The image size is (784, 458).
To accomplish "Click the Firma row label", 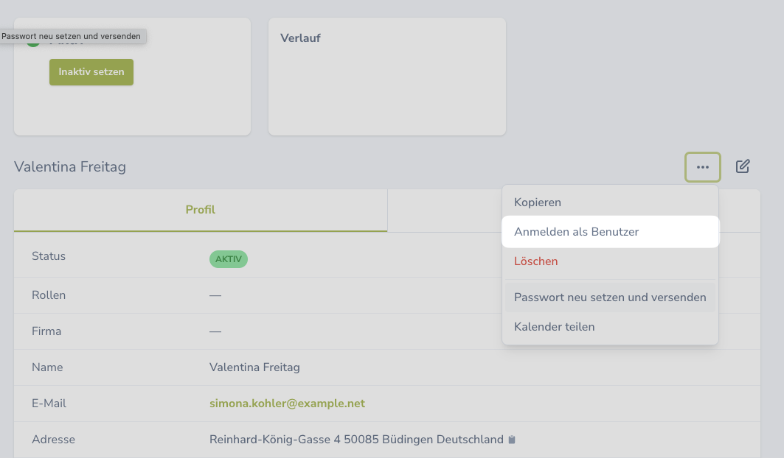I will [46, 331].
